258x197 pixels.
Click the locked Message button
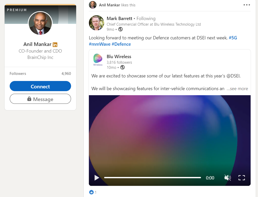pos(40,99)
